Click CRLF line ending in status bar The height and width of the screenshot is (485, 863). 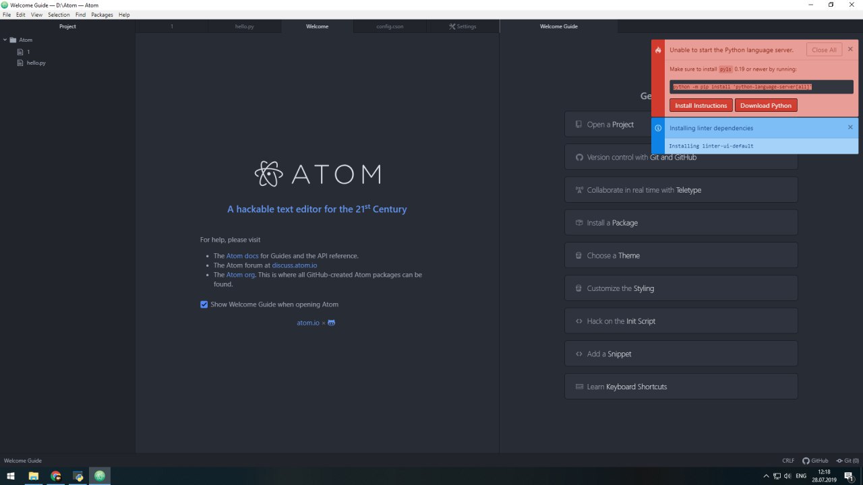click(x=788, y=461)
